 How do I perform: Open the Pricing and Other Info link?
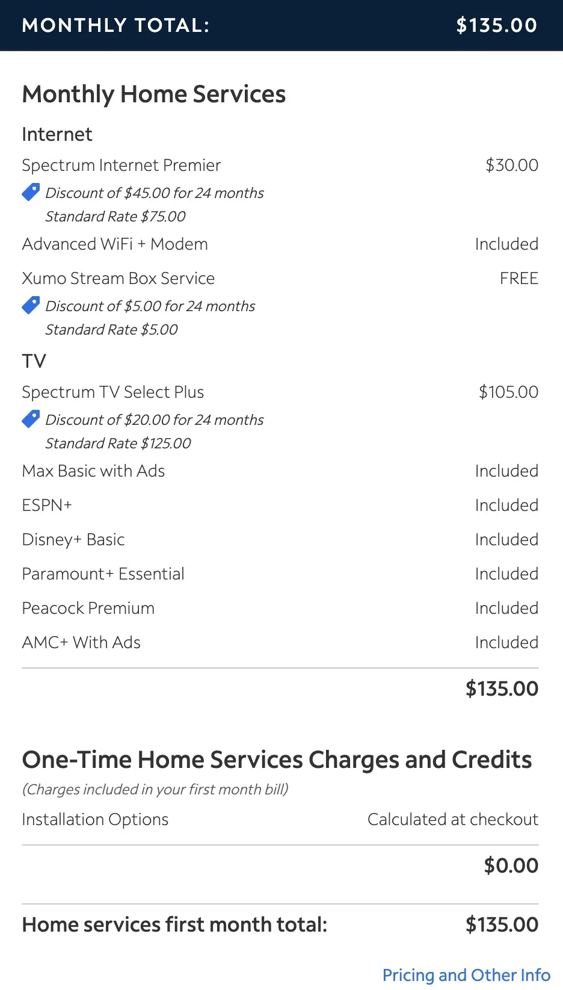(x=466, y=975)
